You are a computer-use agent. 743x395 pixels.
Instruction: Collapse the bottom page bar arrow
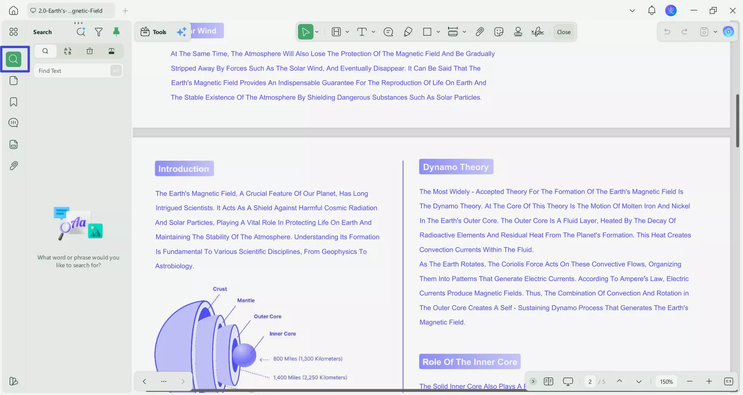(x=533, y=381)
